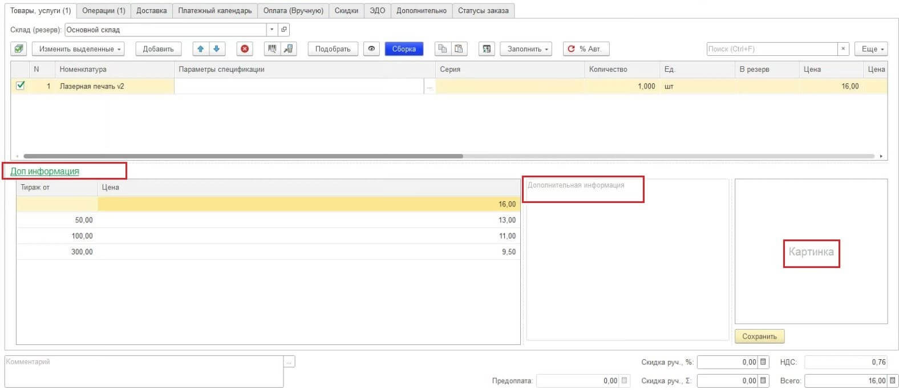899x390 pixels.
Task: Select the quantity cell 1,000
Action: coord(622,86)
